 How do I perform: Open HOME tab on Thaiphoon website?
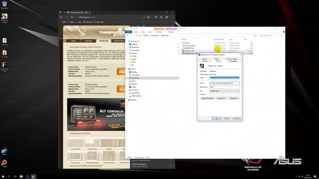tap(73, 41)
